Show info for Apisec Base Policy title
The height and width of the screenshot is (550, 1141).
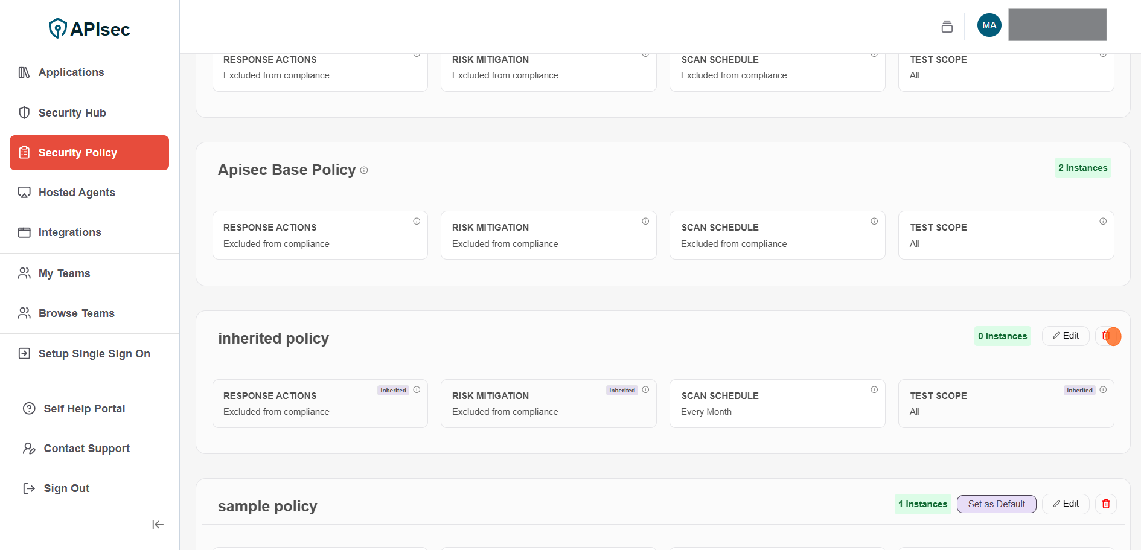(364, 171)
